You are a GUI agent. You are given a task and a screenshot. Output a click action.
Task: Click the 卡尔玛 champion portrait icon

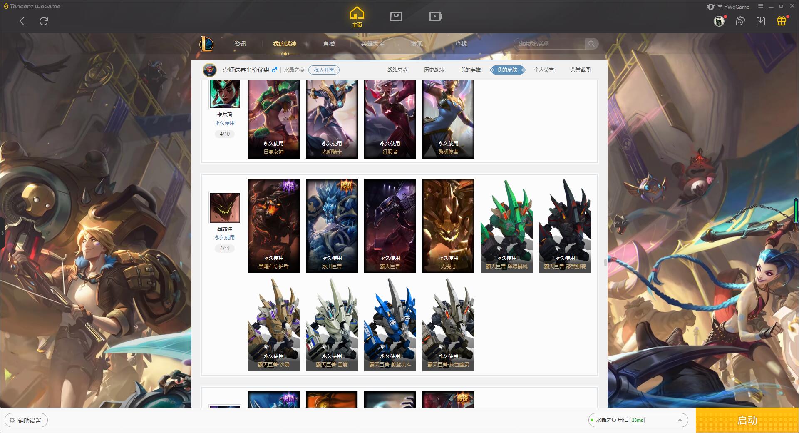pos(225,94)
